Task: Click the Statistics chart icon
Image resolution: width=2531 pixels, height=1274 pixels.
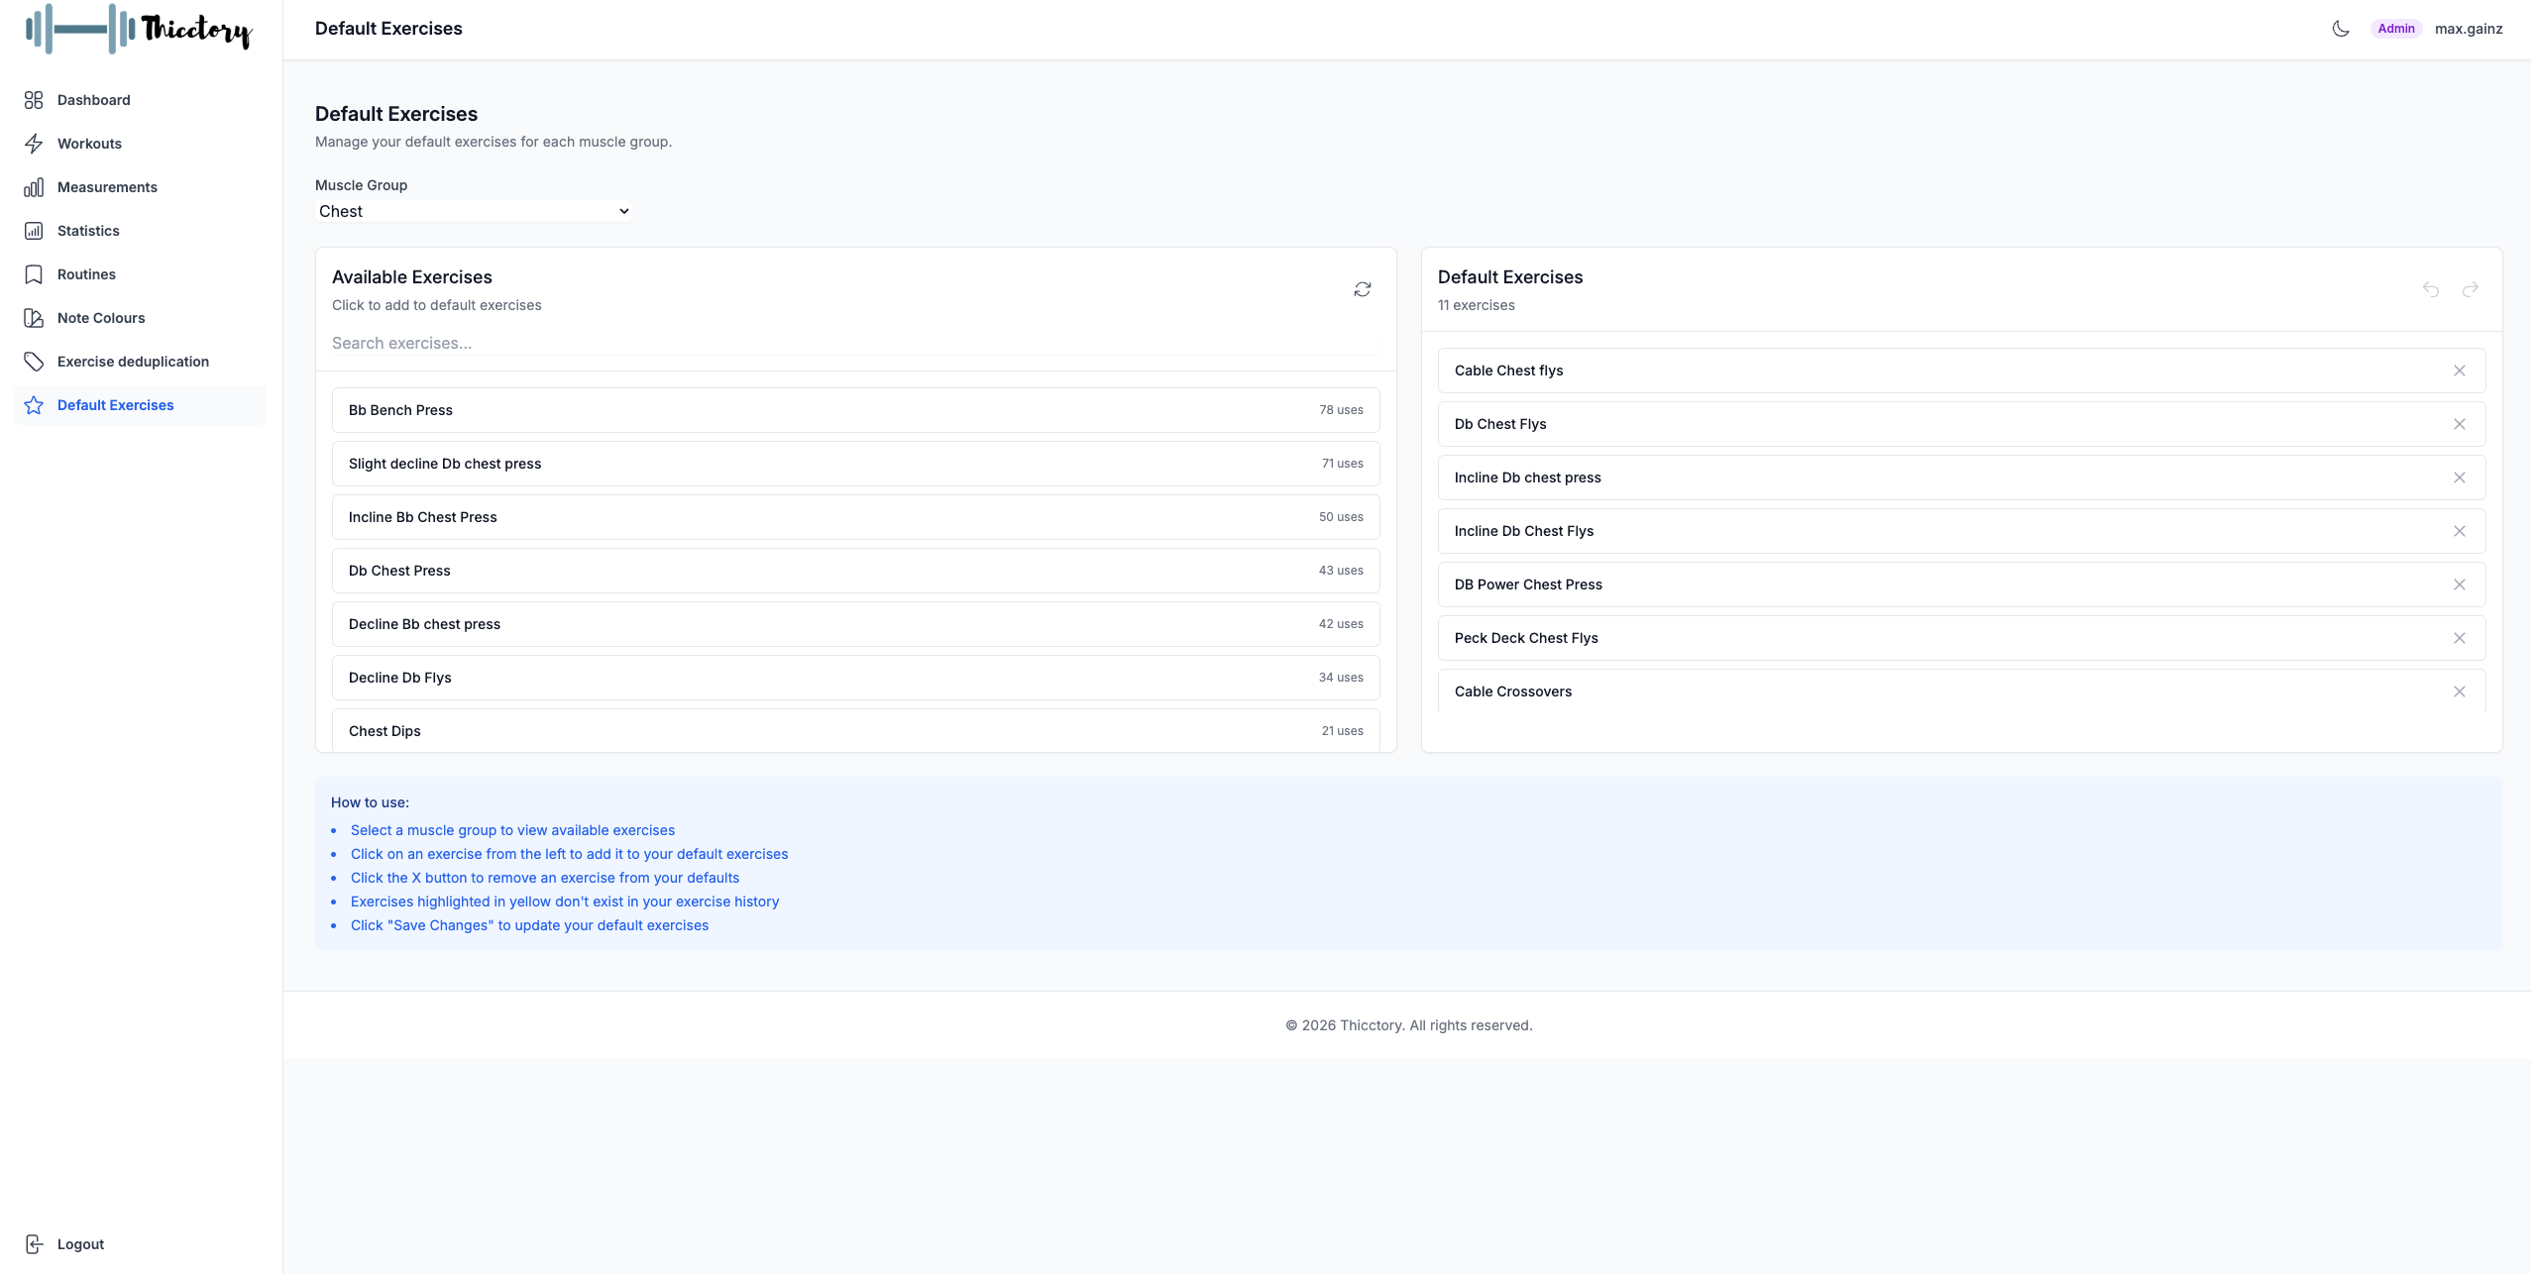Action: point(34,231)
